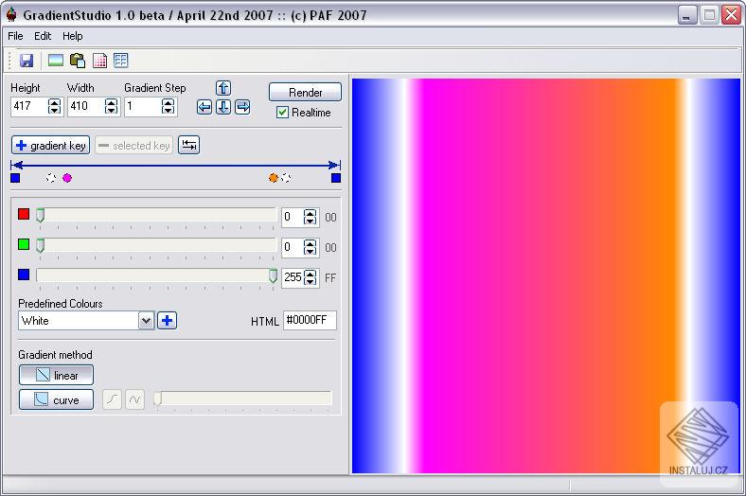The image size is (746, 496).
Task: Click the Height input field
Action: pos(29,106)
